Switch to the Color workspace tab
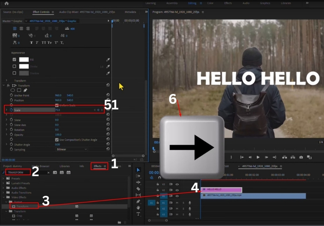This screenshot has height=226, width=324. coord(210,3)
